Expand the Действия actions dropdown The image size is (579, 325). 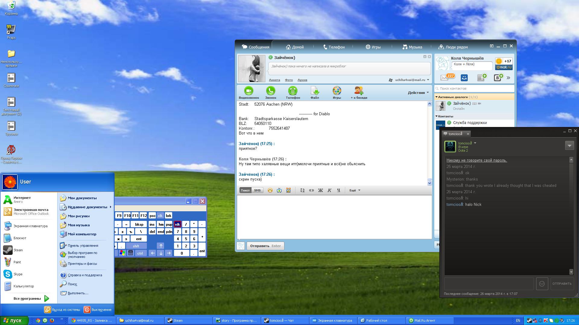click(x=418, y=93)
